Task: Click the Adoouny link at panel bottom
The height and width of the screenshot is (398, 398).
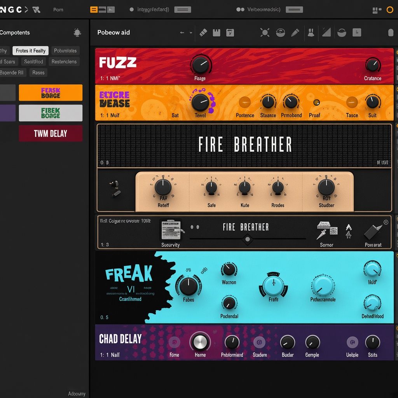Action: (x=77, y=394)
